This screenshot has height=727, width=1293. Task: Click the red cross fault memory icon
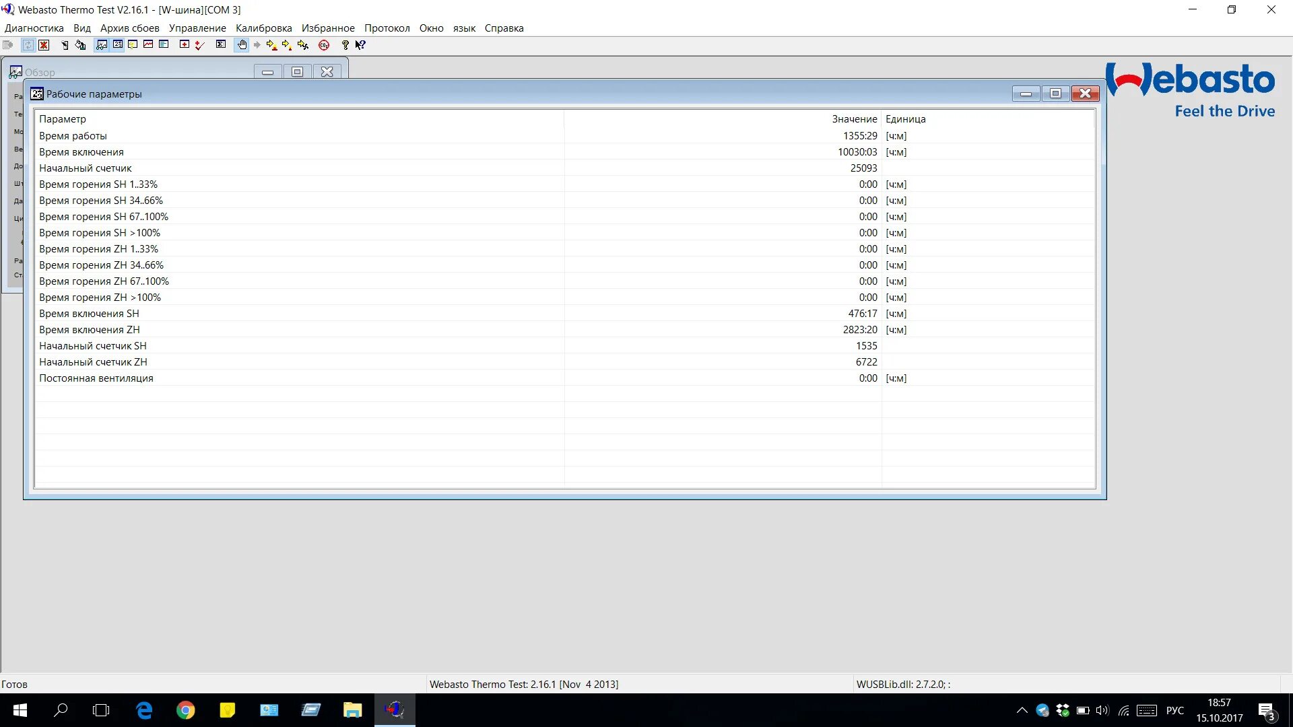point(184,45)
